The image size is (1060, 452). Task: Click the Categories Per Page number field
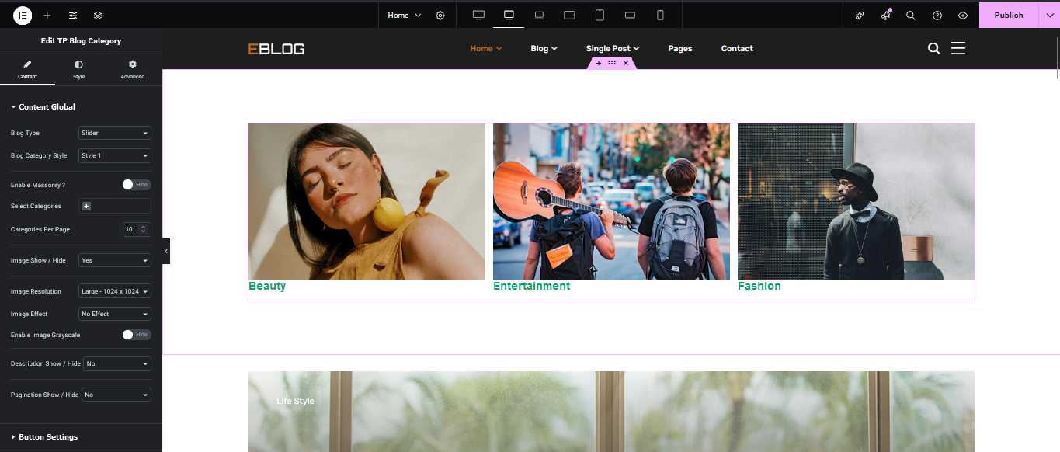(130, 229)
